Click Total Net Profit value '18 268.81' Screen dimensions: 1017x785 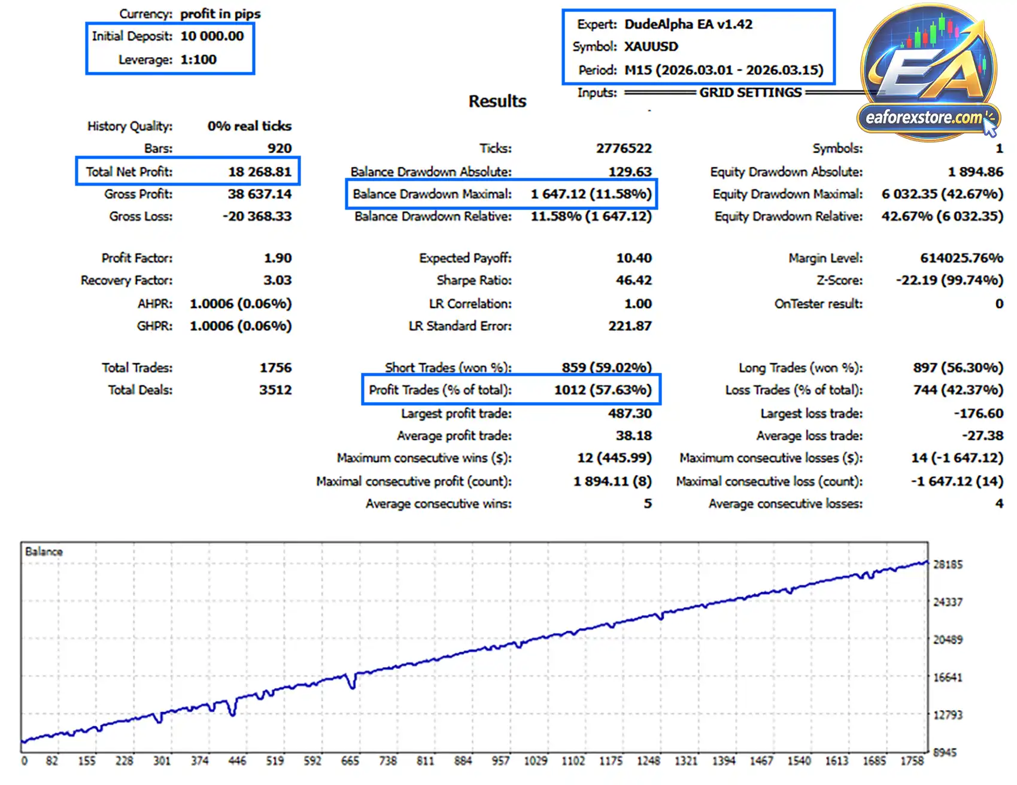[x=260, y=172]
